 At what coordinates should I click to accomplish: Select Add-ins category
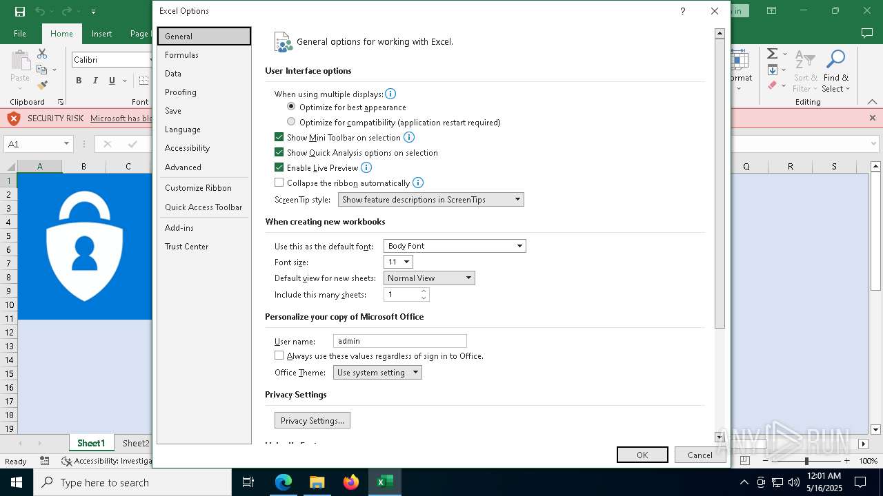coord(204,228)
